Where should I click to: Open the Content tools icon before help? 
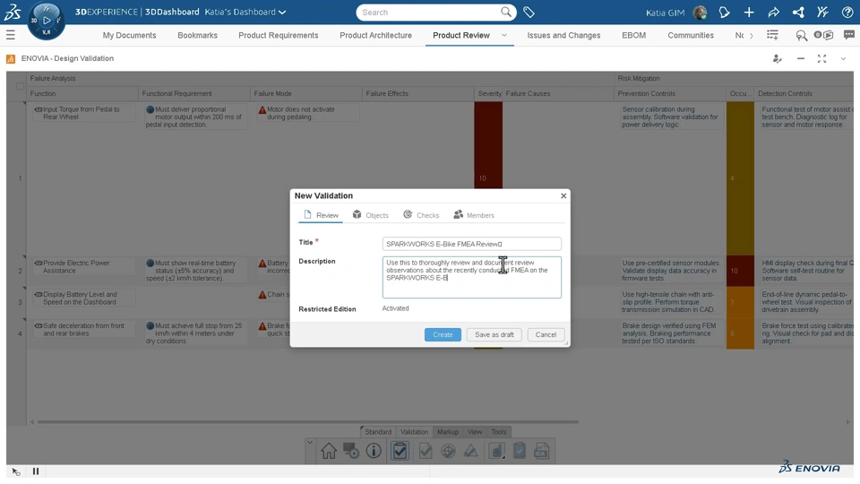pos(822,12)
